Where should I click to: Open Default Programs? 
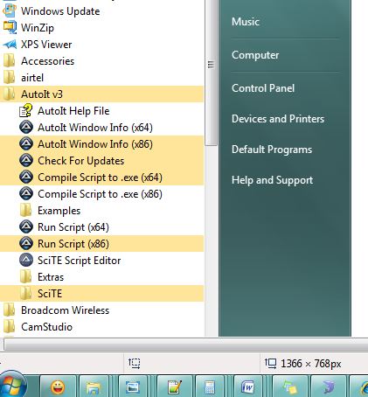(x=272, y=150)
